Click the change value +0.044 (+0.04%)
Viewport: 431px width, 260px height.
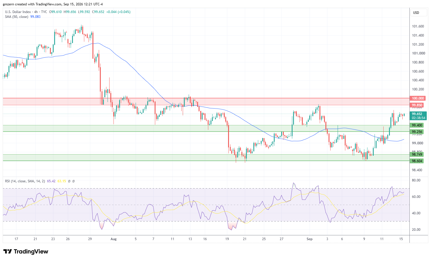pyautogui.click(x=118, y=12)
